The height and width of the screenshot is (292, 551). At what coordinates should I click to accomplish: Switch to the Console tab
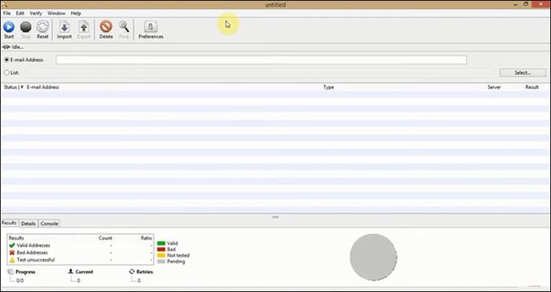[x=49, y=224]
